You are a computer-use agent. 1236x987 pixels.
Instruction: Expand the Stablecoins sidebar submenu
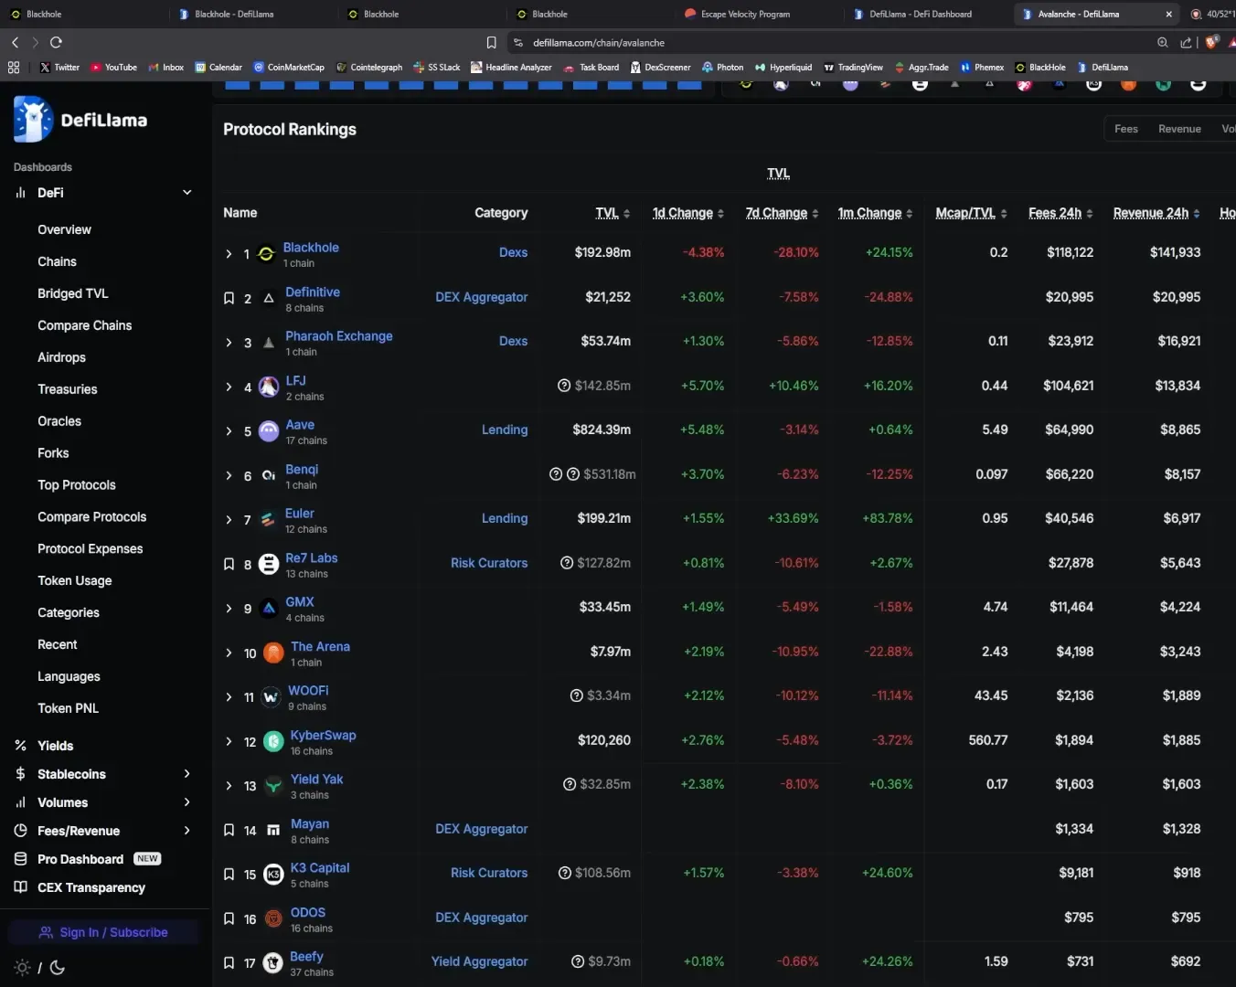[x=186, y=774]
